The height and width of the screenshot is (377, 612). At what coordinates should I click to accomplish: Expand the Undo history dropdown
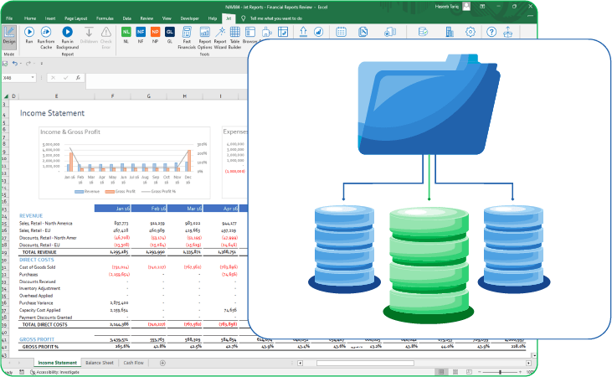click(x=21, y=64)
